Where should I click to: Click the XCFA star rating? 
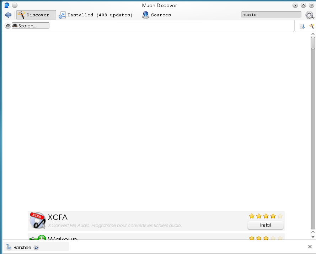click(266, 216)
